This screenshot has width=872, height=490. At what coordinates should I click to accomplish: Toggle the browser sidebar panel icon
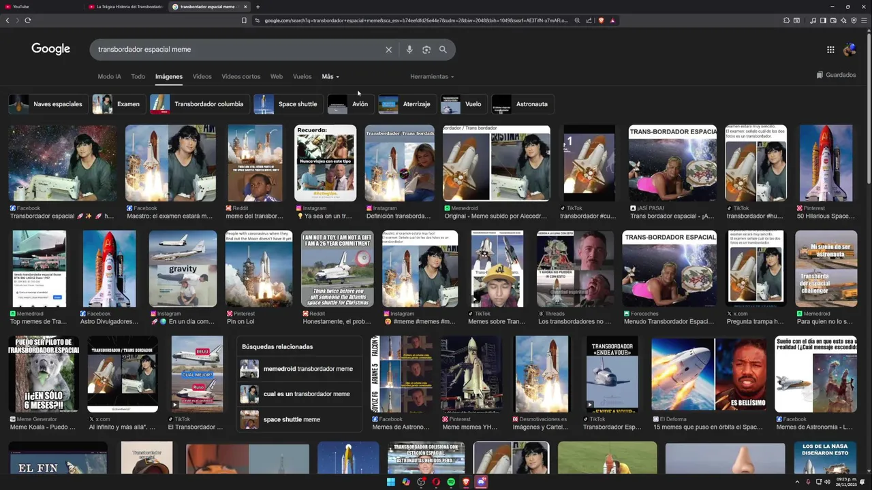pyautogui.click(x=823, y=20)
